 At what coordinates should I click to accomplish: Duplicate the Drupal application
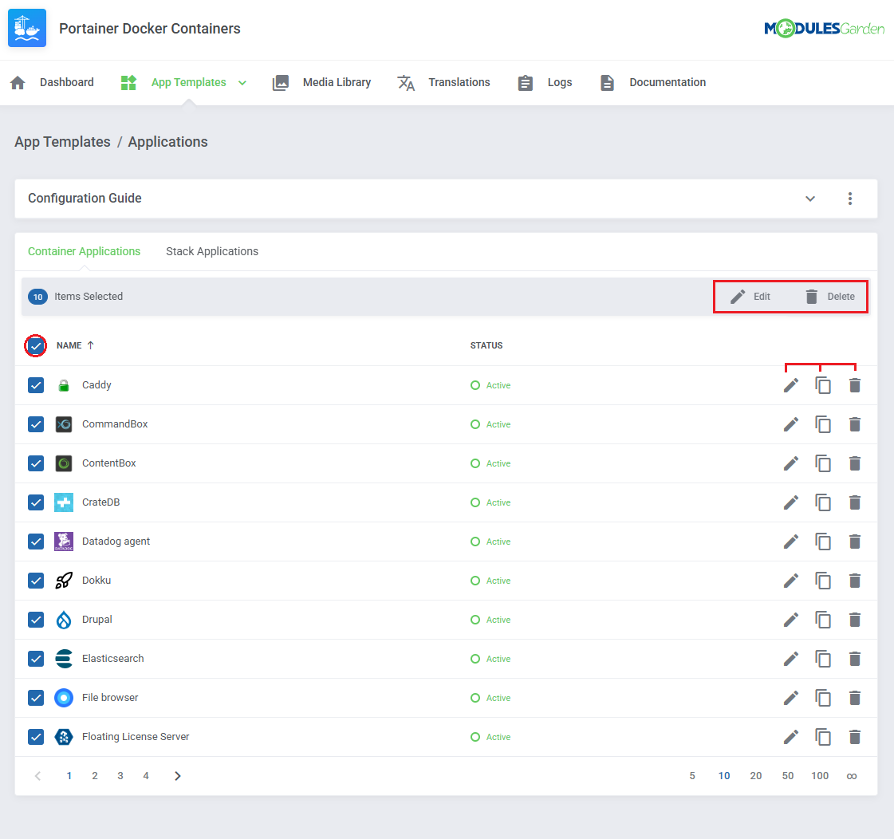[x=823, y=620]
